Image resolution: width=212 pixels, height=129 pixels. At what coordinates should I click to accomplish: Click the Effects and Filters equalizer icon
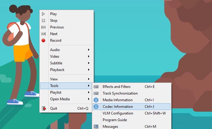pyautogui.click(x=96, y=87)
